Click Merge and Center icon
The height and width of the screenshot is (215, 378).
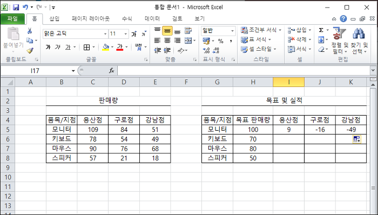coord(188,41)
